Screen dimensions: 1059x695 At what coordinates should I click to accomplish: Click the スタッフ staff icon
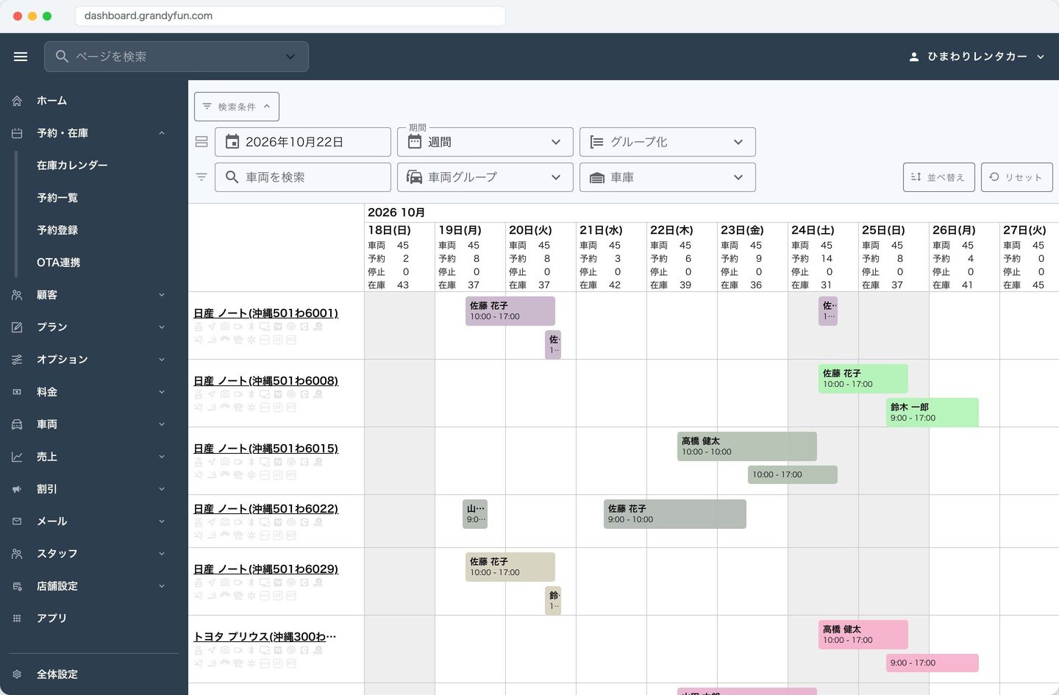17,554
